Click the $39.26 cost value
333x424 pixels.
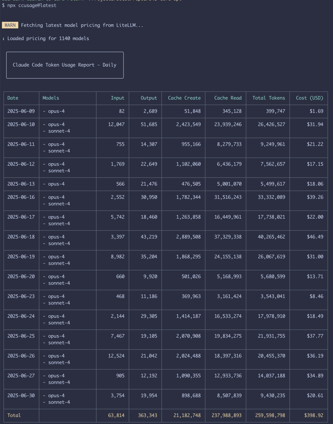click(315, 197)
